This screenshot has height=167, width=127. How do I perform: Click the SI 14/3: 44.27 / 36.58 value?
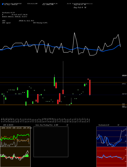(20, 15)
